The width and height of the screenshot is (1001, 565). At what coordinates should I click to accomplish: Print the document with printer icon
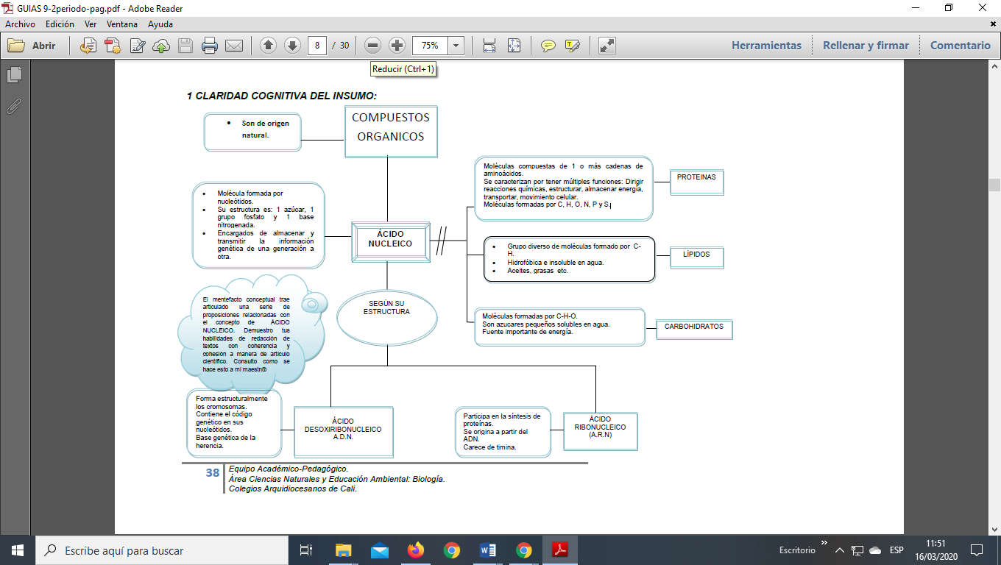point(210,46)
